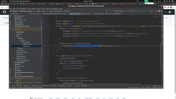This screenshot has height=99, width=176.
Task: Select README.md in project tree
Action: click(21, 58)
